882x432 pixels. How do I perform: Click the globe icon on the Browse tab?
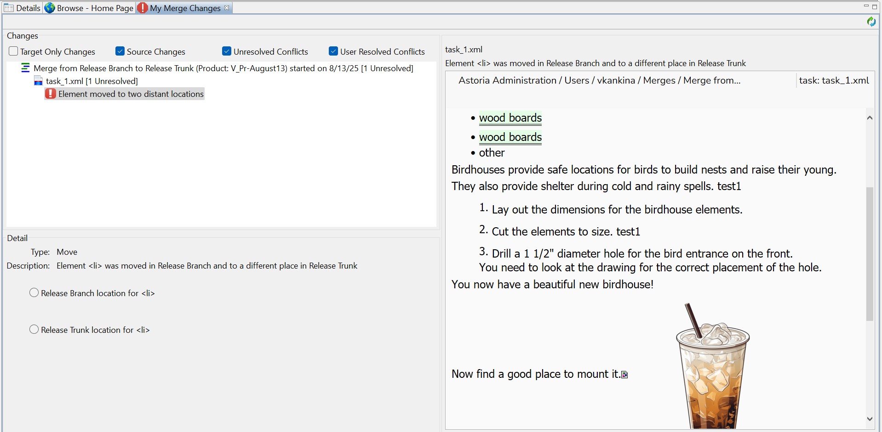[50, 8]
